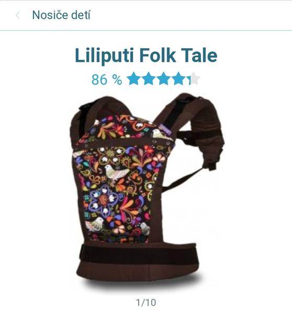
Task: Go back using the left chevron arrow
Action: (x=18, y=15)
